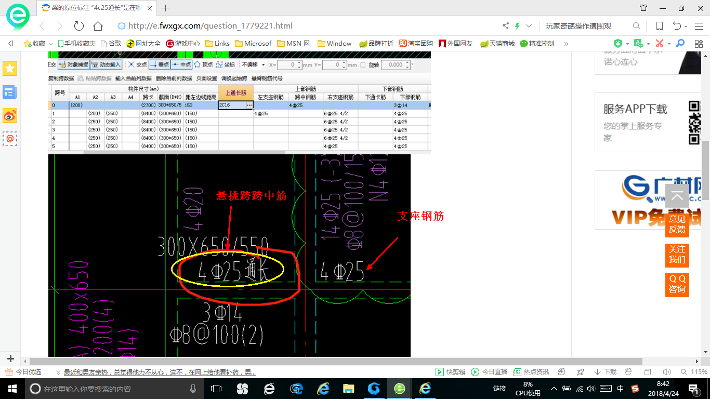Open mobile device view icon
710x399 pixels.
pyautogui.click(x=659, y=26)
